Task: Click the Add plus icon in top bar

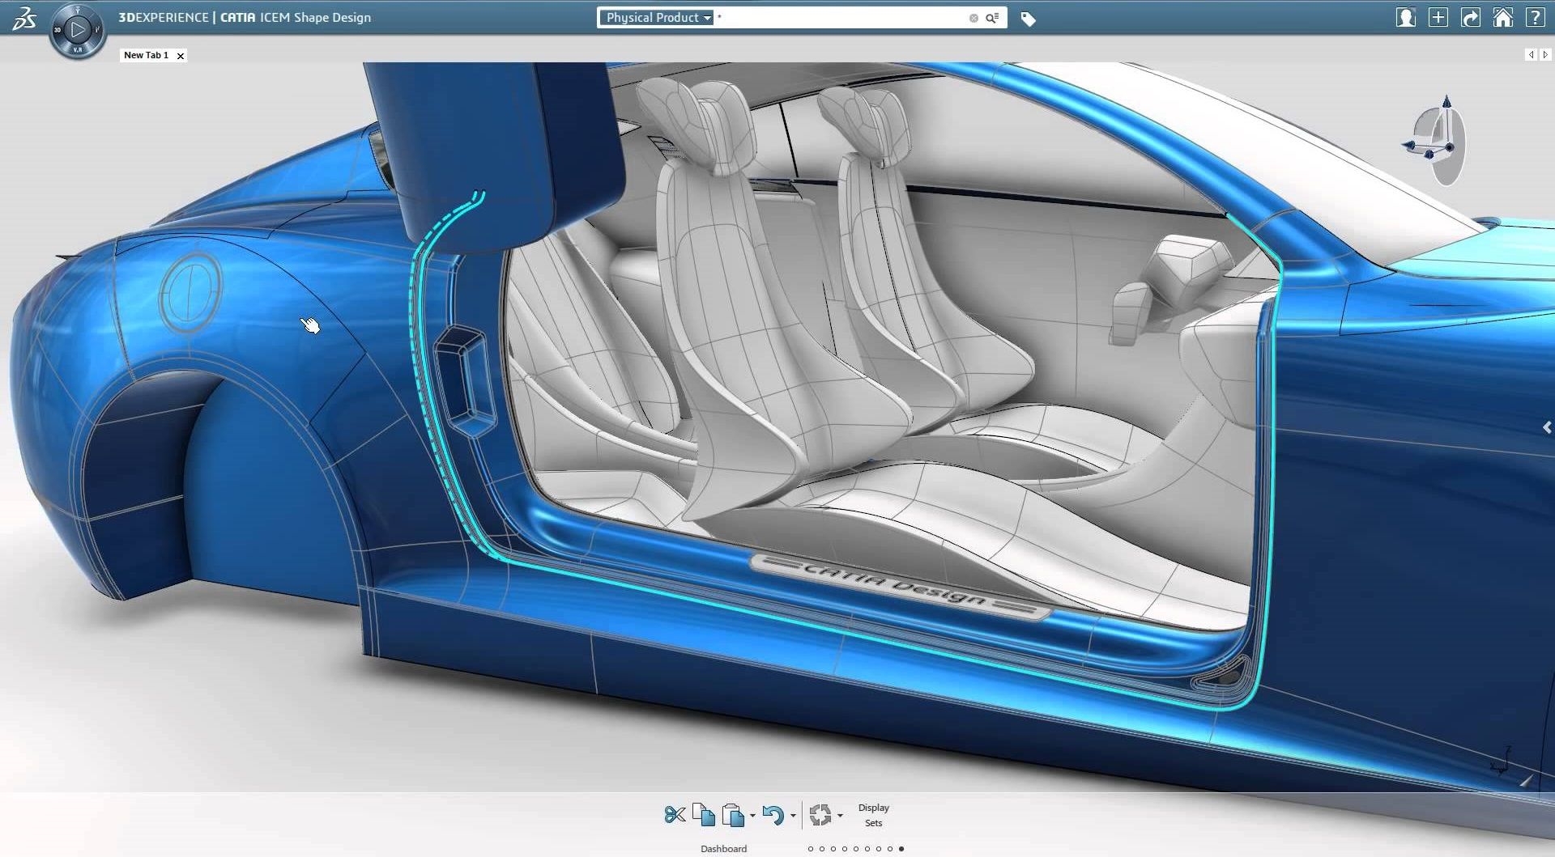Action: click(1438, 18)
